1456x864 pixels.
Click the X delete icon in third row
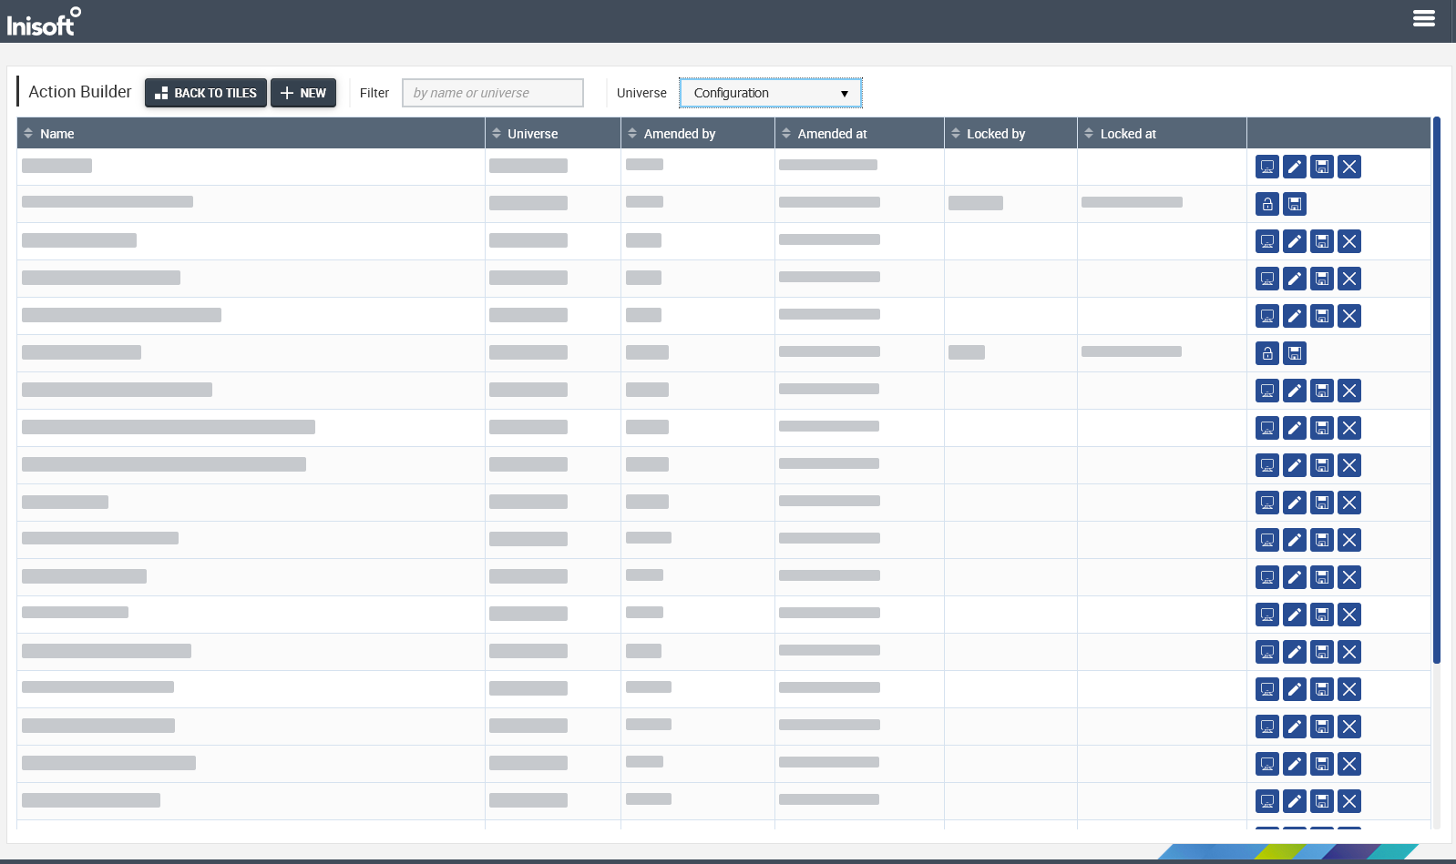1349,241
